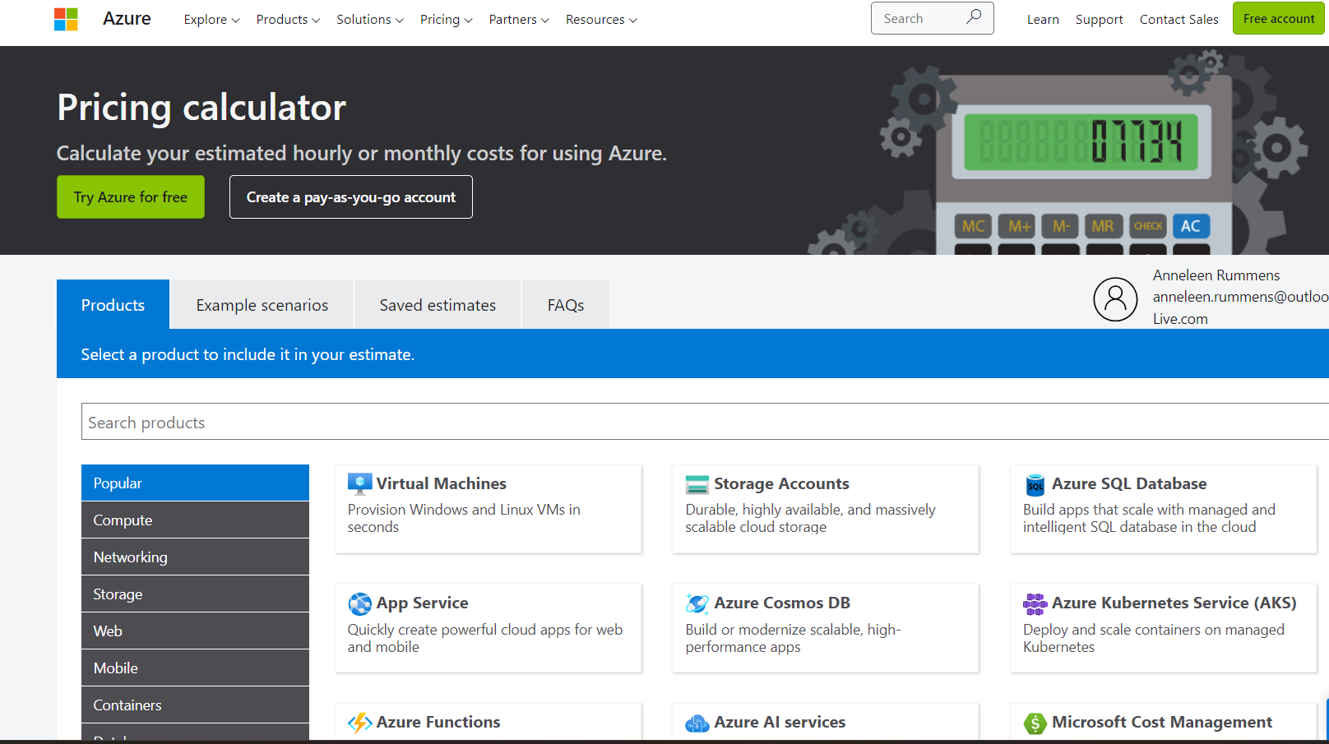Open the Contact Sales link
This screenshot has width=1329, height=744.
click(1179, 19)
